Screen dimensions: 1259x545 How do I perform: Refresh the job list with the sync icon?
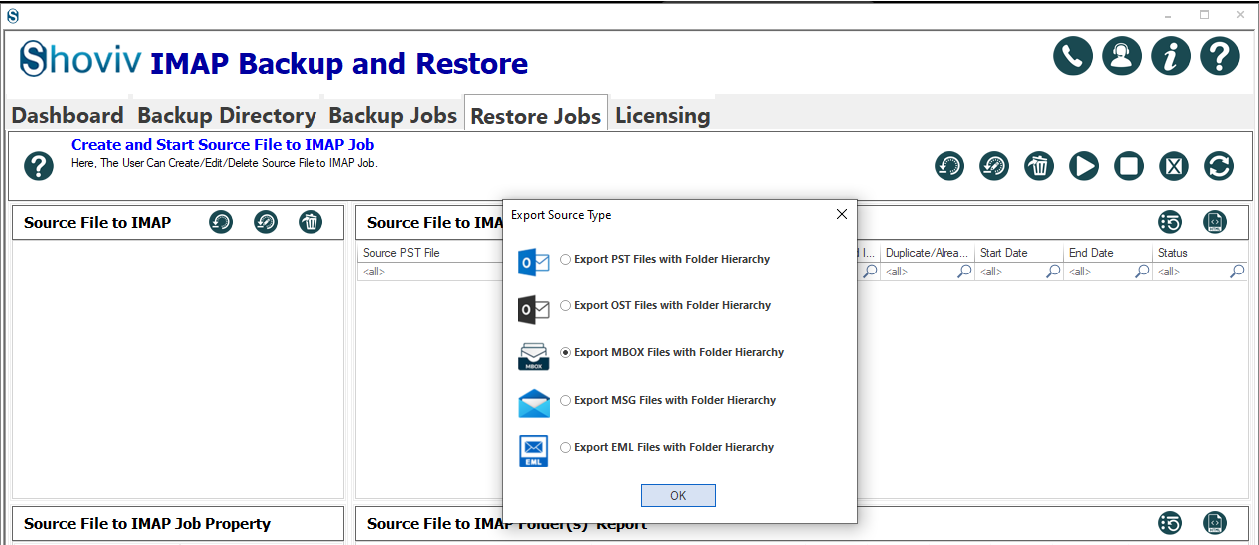tap(1219, 166)
